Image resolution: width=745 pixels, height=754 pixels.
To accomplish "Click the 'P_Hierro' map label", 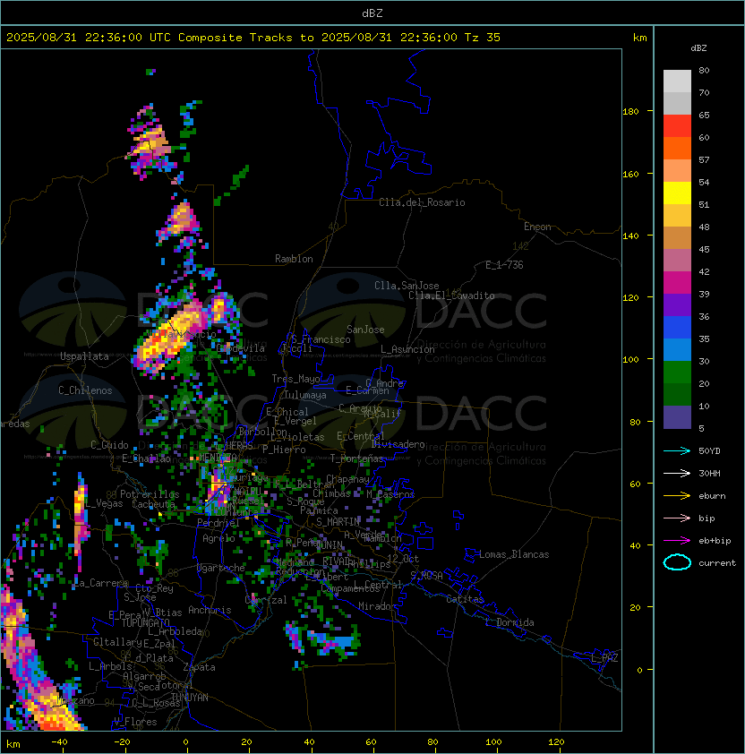I will pos(284,450).
